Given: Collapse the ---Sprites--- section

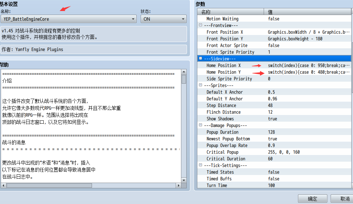Looking at the screenshot, I should [x=200, y=85].
